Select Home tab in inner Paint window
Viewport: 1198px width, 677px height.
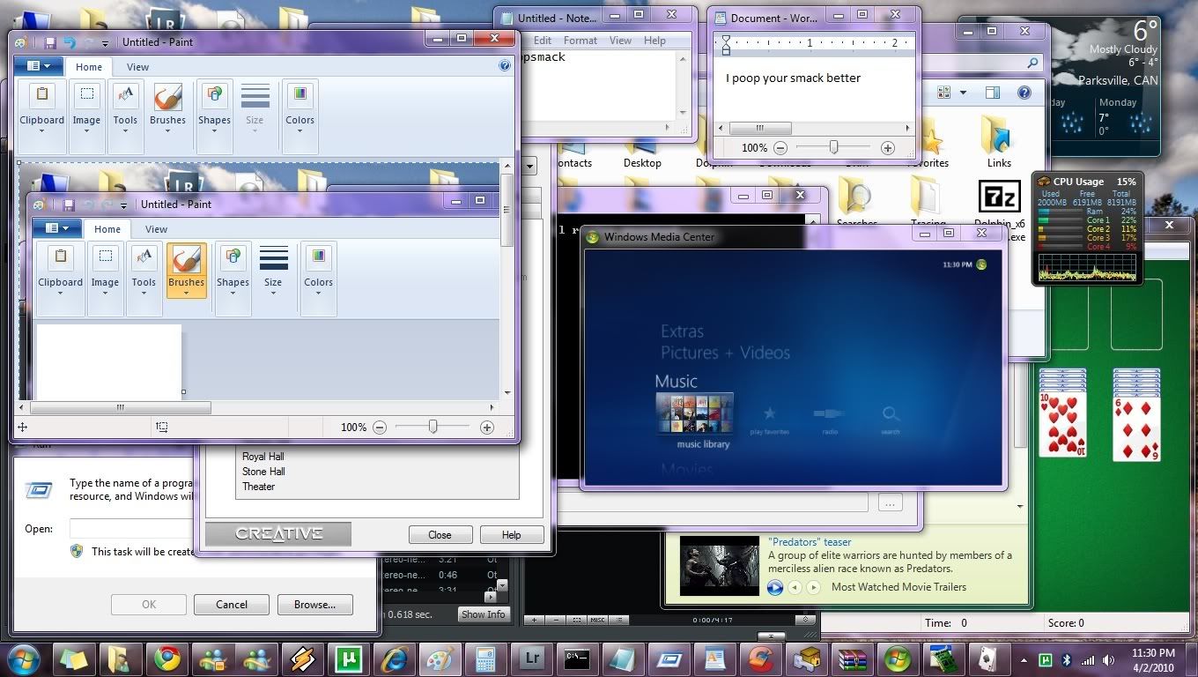[x=107, y=229]
